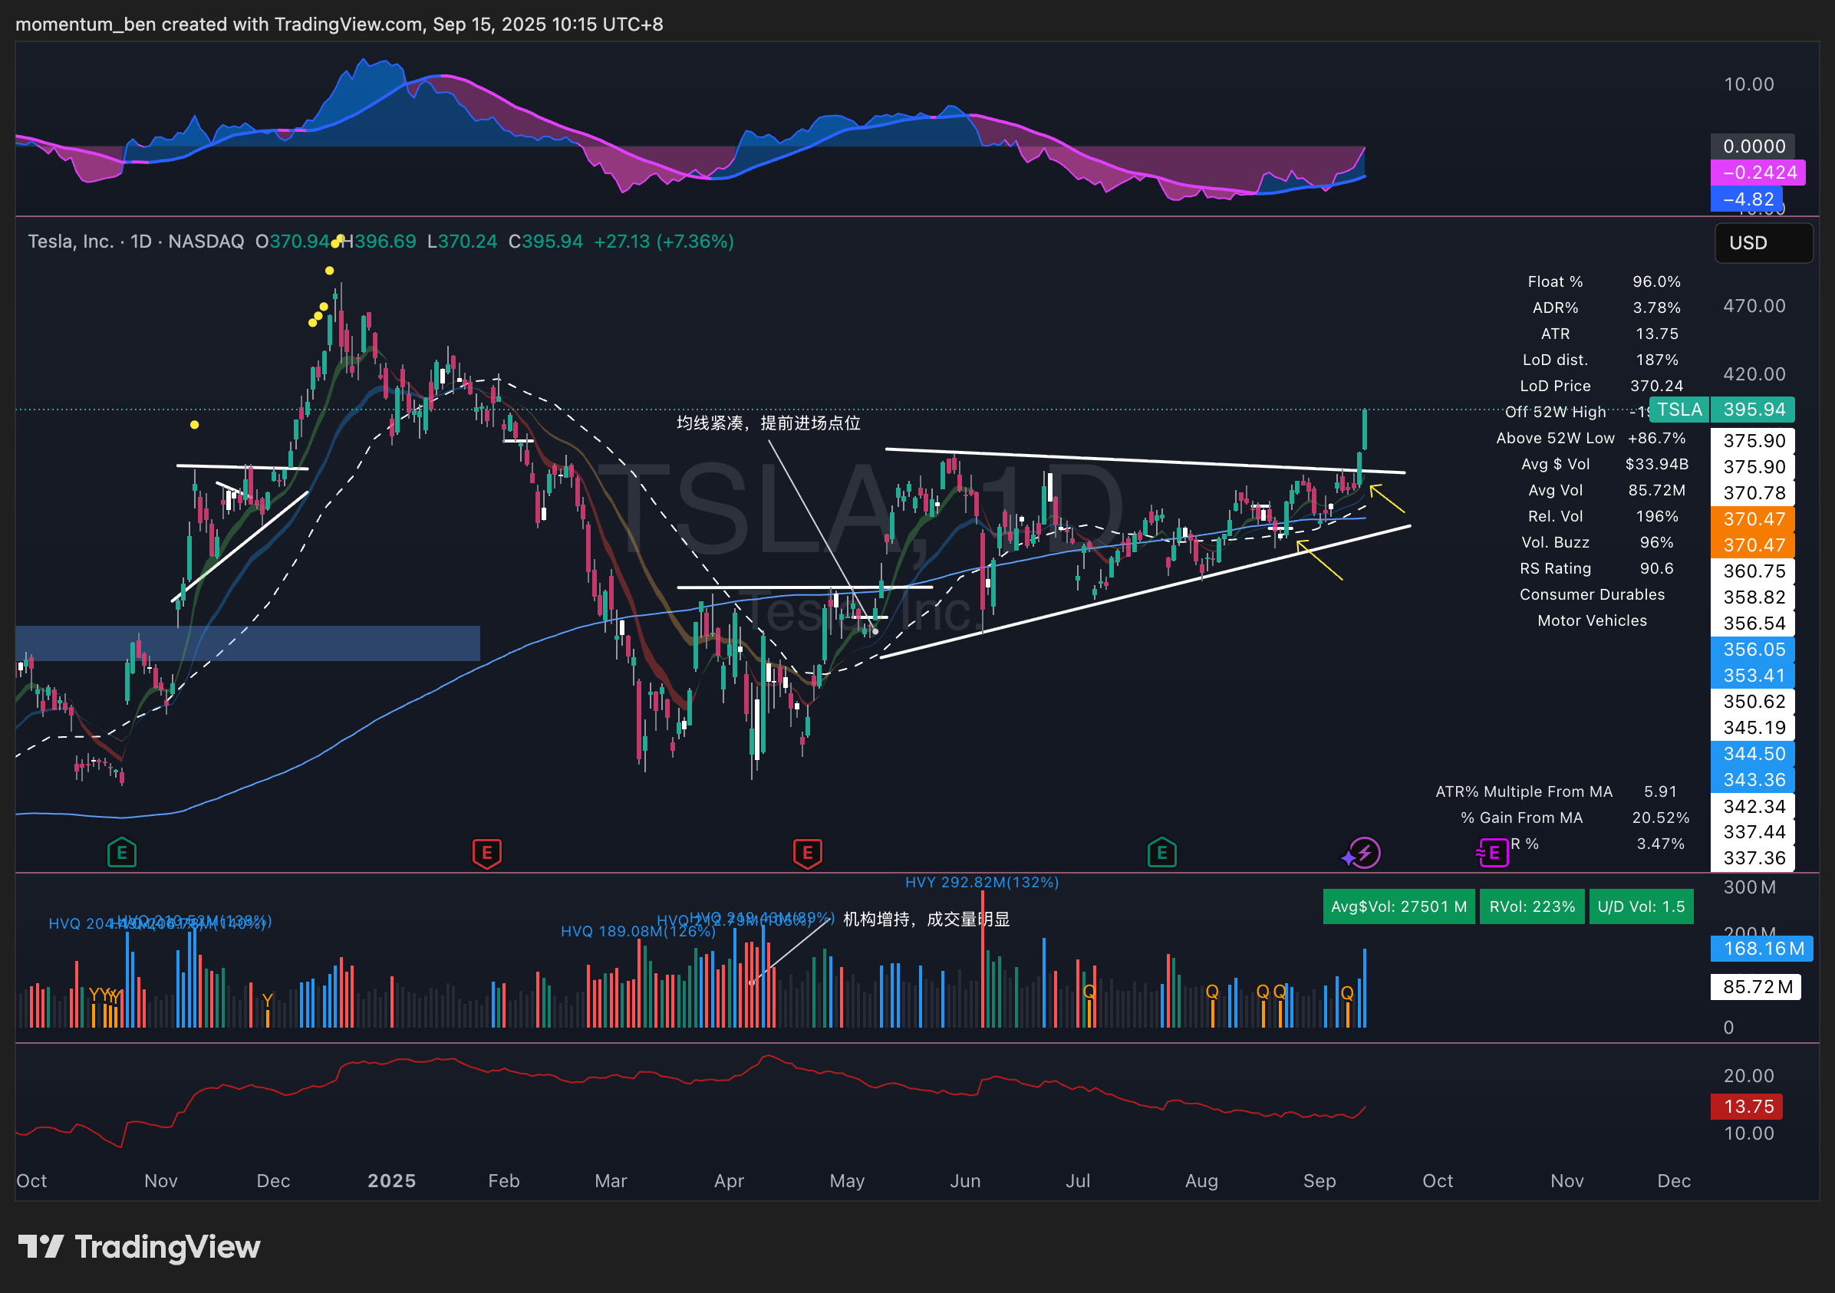Click the U/D Vol 1.5 badge

[1640, 907]
